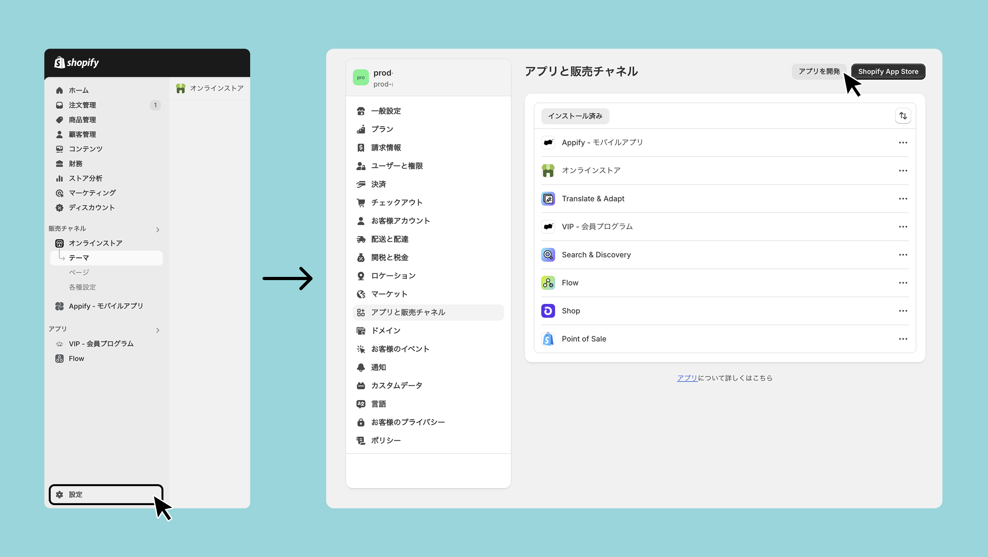Click the Shopify App Store button
The height and width of the screenshot is (557, 988).
point(888,72)
